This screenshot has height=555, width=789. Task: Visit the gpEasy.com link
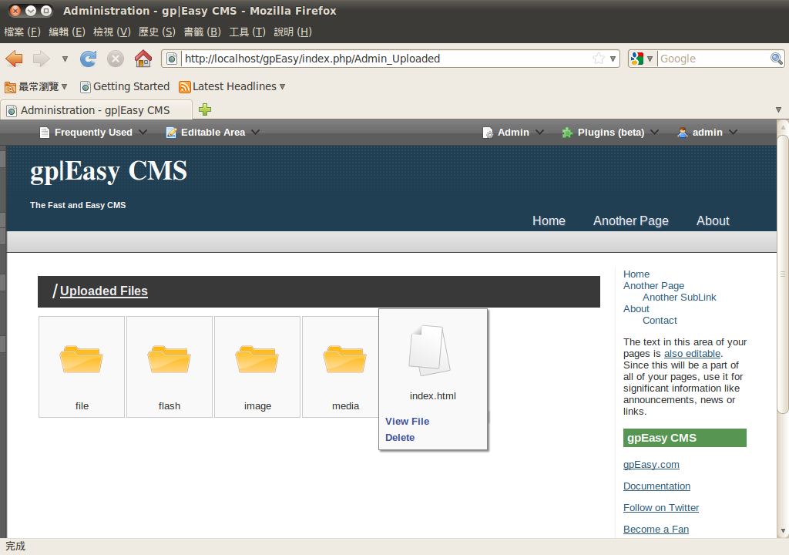pos(651,464)
